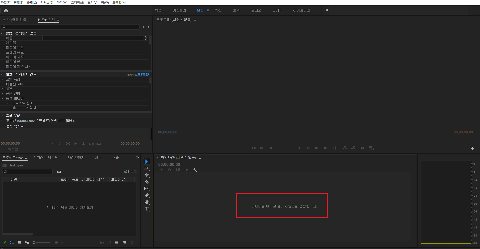The image size is (480, 249).
Task: Switch Project panel to Icon view
Action: [20, 242]
